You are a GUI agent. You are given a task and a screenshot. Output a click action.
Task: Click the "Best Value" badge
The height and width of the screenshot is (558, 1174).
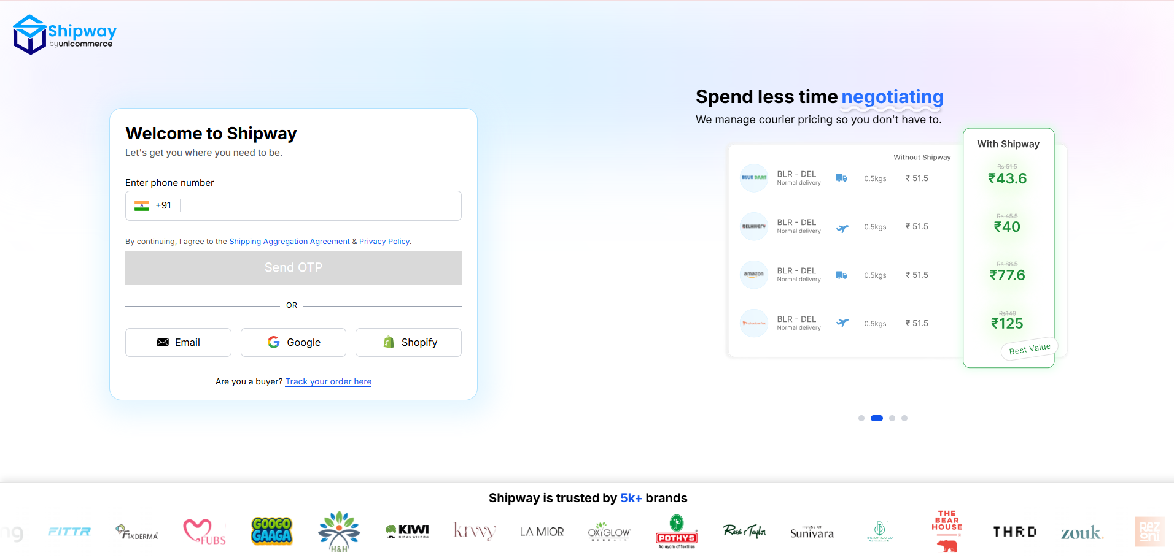tap(1030, 348)
